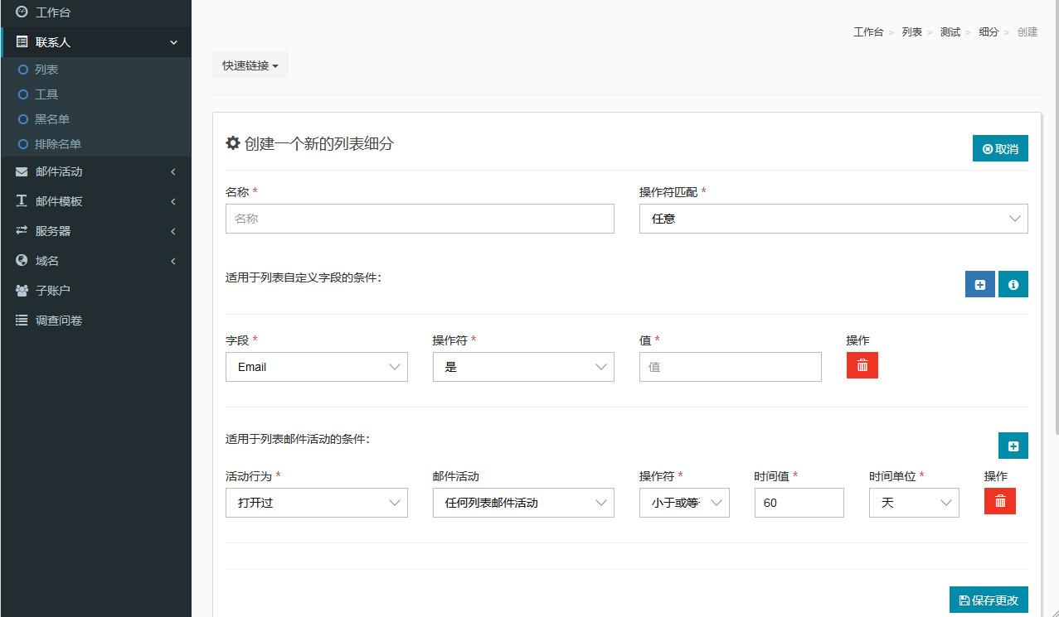The image size is (1059, 617).
Task: Click 创建 in the breadcrumb
Action: [x=1027, y=32]
